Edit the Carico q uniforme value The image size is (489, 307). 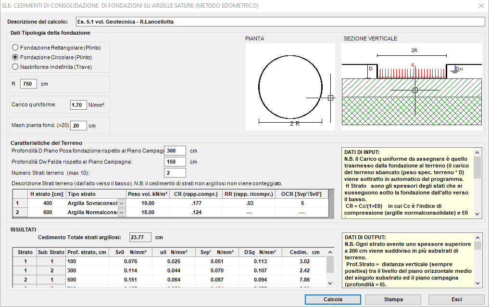point(78,105)
